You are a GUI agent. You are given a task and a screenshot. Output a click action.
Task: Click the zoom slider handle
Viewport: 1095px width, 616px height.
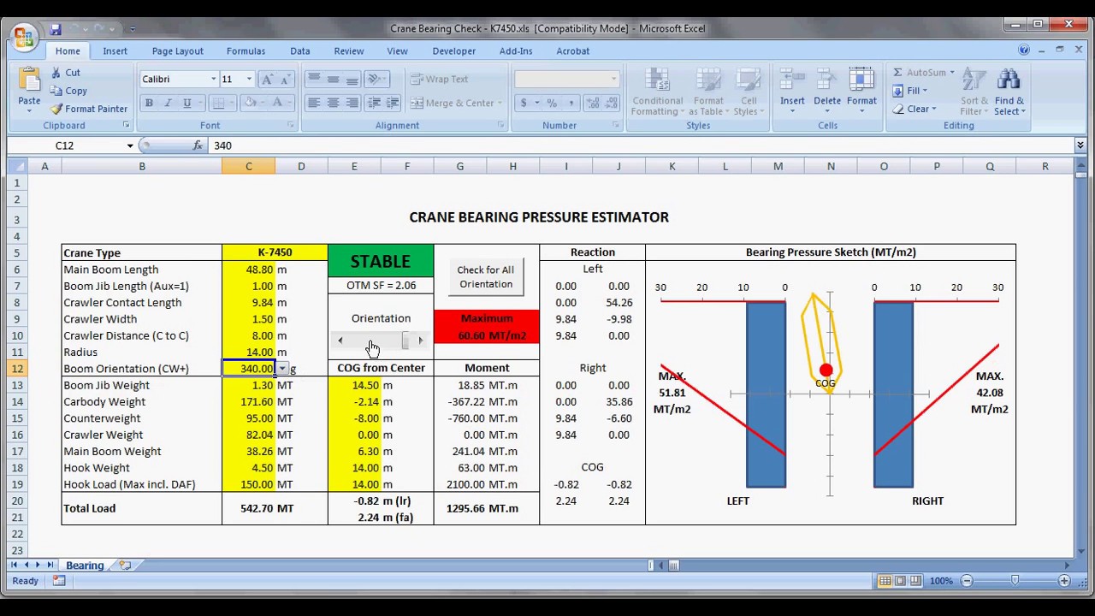point(1015,581)
